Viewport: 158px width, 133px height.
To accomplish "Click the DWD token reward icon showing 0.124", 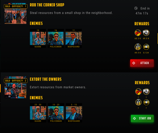I will 146,47.
